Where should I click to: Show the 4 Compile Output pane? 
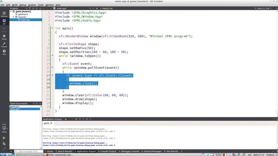click(107, 151)
